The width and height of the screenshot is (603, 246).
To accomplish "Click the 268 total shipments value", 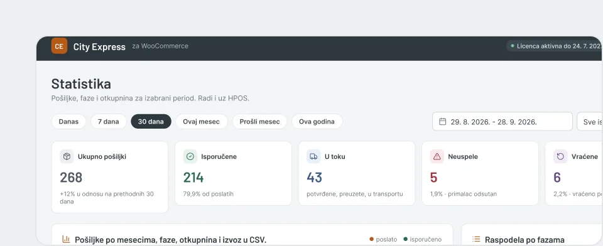I will tap(71, 177).
